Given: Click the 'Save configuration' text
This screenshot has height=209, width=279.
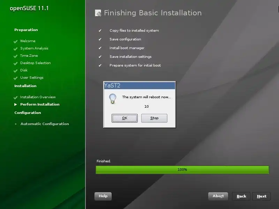Looking at the screenshot, I should pos(125,39).
